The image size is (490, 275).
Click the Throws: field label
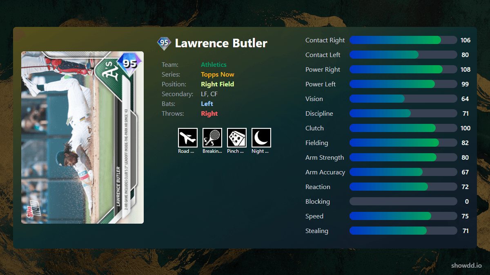tap(173, 113)
